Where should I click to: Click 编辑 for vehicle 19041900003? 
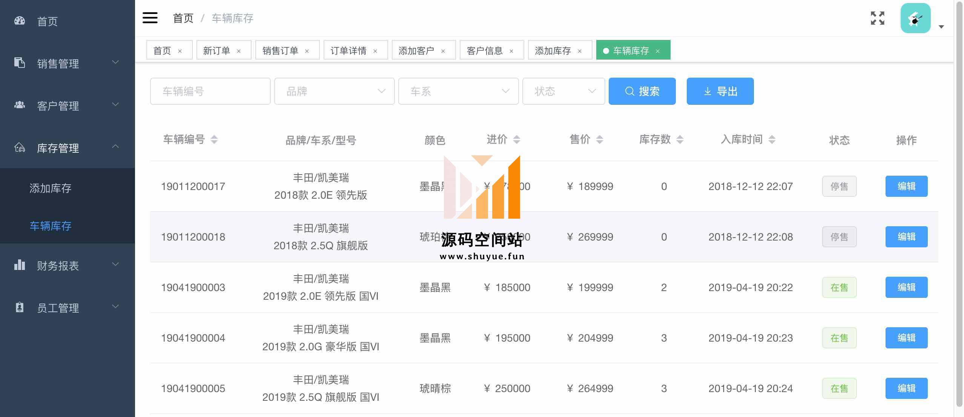click(906, 287)
